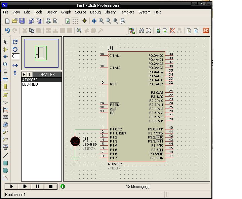Select the 2D Circle drawing tool
The width and height of the screenshot is (242, 199).
[x=5, y=170]
